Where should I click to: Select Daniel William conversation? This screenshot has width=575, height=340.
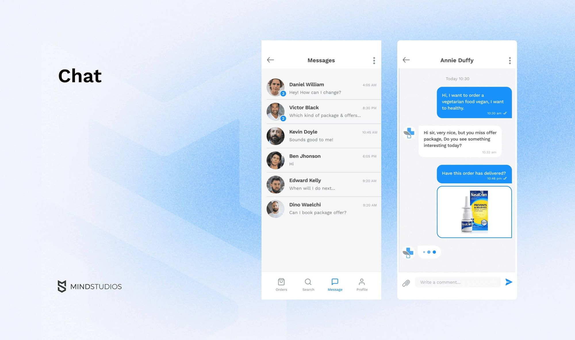[321, 88]
